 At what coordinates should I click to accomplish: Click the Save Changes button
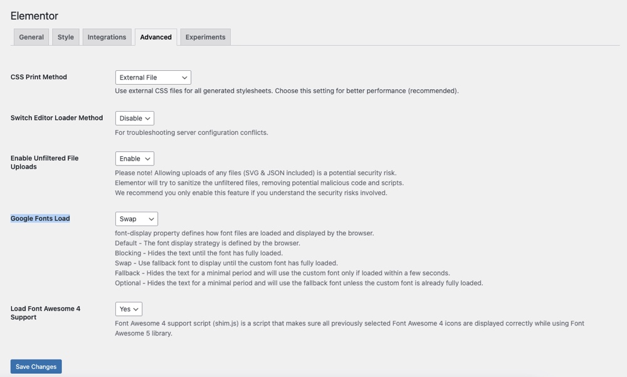point(36,366)
